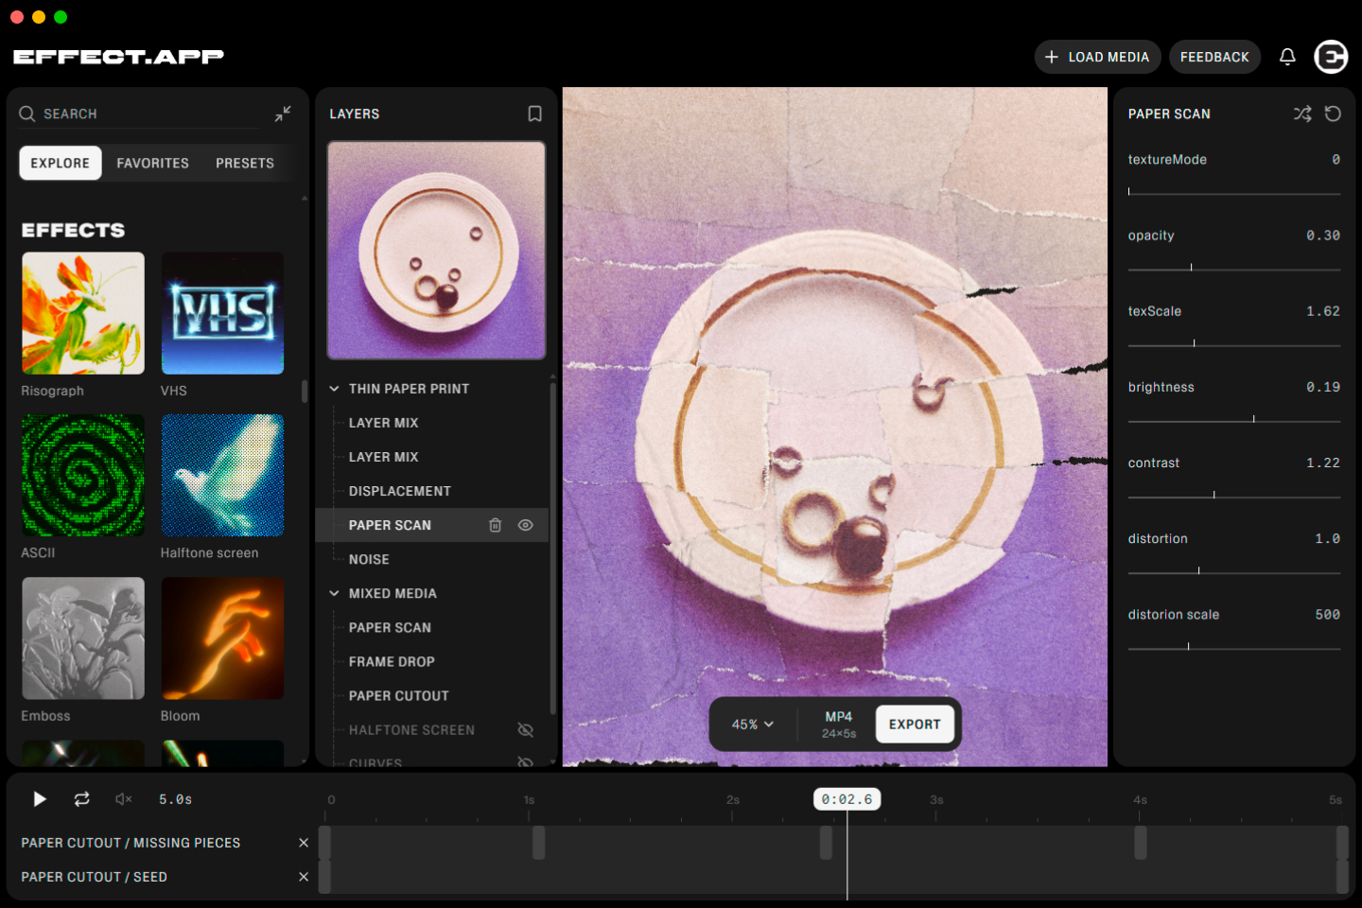Collapse the Mixed Media group
Image resolution: width=1362 pixels, height=908 pixels.
click(334, 593)
